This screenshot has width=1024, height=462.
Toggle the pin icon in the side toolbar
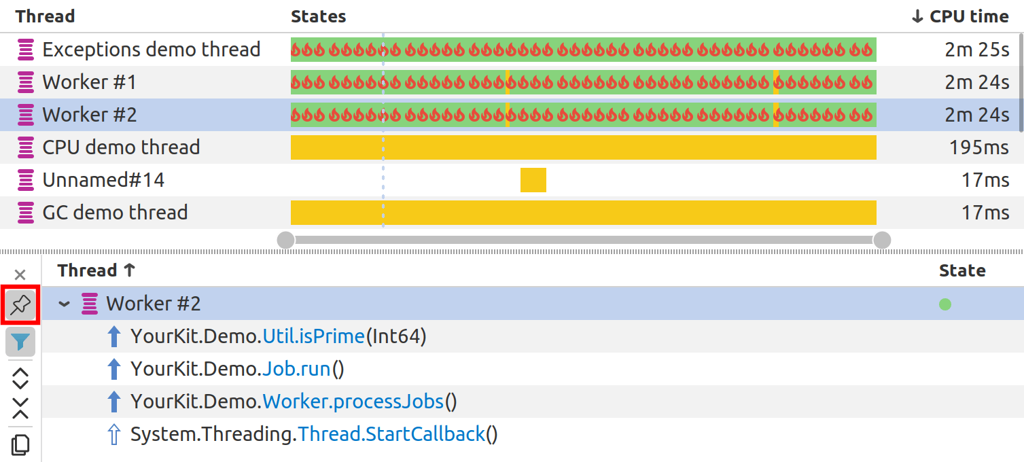click(x=20, y=306)
